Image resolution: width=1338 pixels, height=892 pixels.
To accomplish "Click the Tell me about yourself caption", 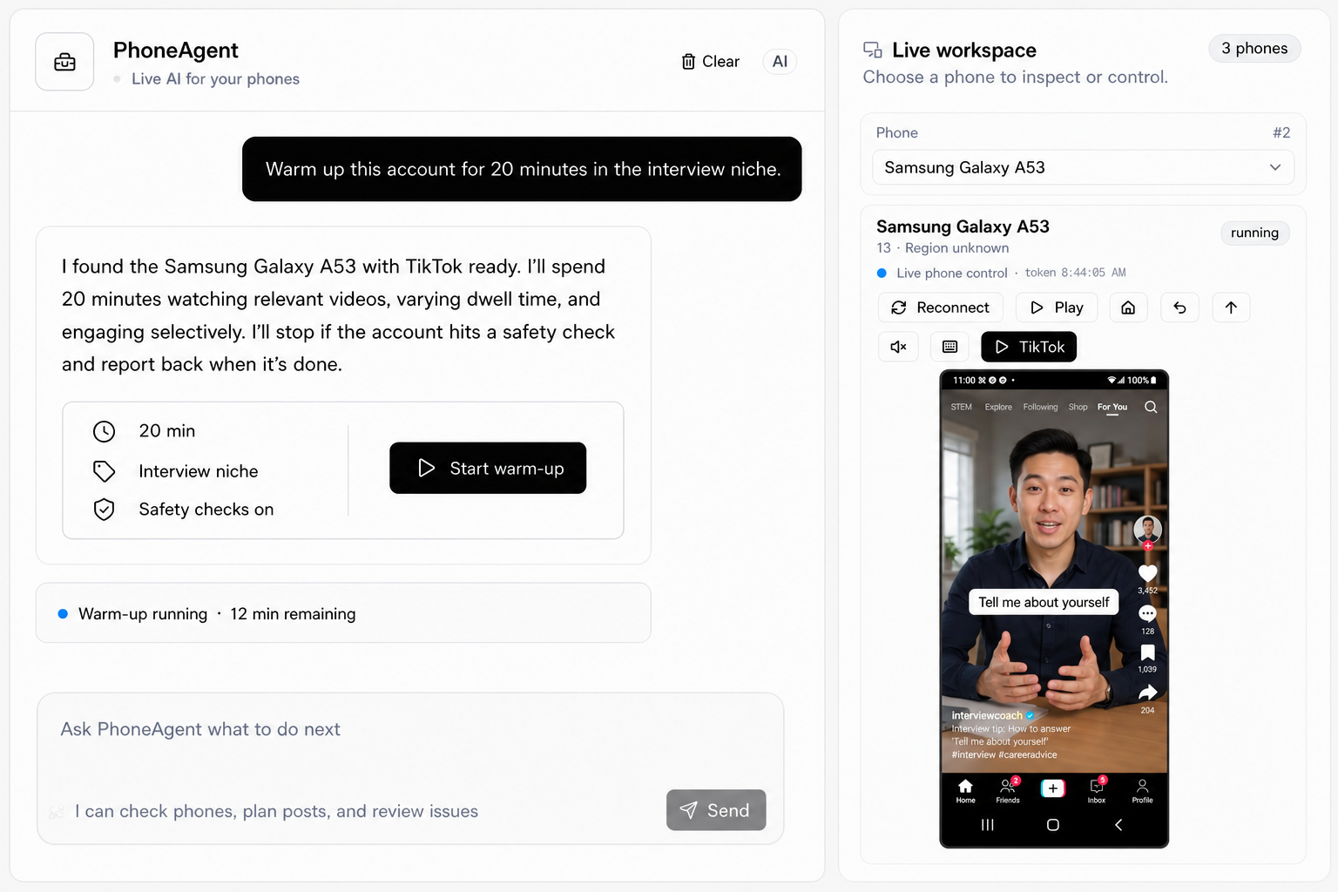I will 1044,602.
